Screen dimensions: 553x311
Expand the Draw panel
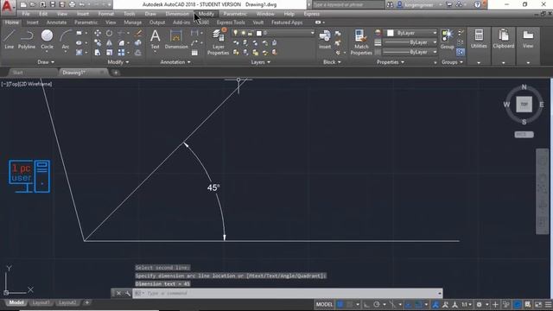pyautogui.click(x=46, y=62)
